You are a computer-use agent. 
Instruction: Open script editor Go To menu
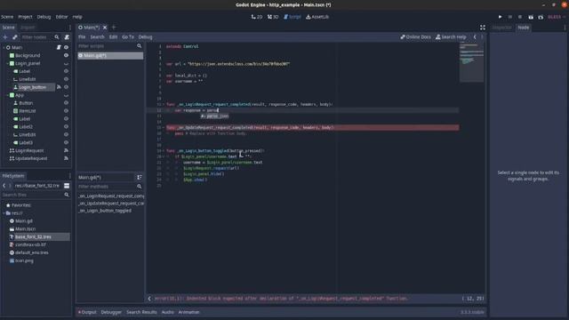tap(128, 37)
